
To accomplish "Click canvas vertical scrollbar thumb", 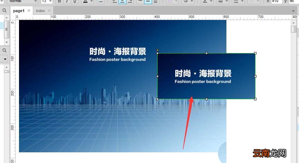I will coord(294,29).
